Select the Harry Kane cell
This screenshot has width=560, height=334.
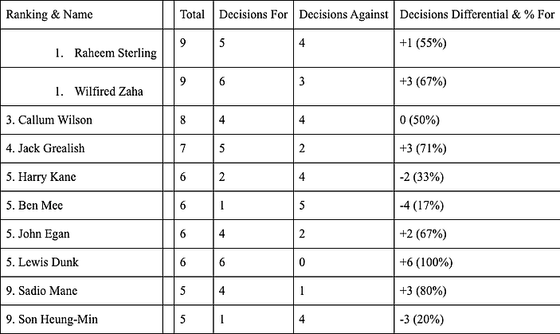(x=81, y=177)
